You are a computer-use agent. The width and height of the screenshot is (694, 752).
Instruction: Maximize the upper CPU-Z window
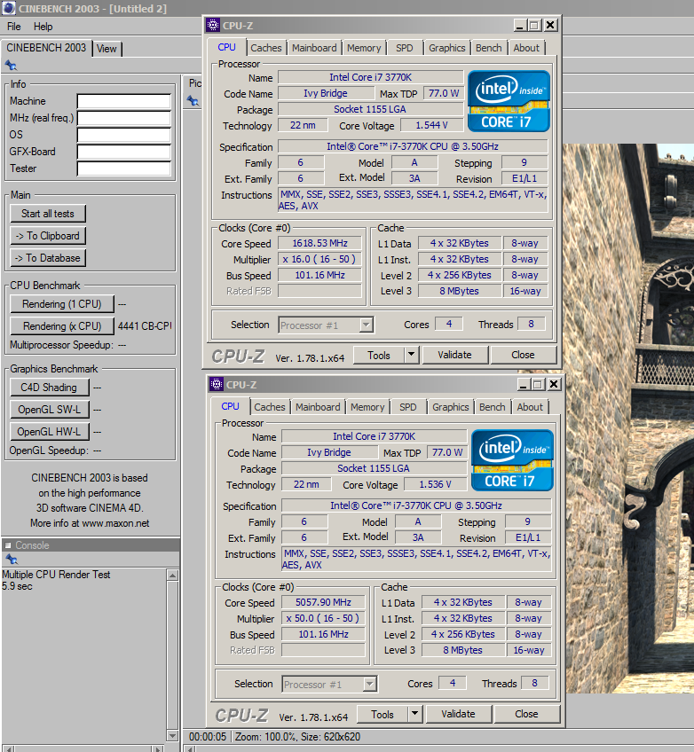pos(534,26)
